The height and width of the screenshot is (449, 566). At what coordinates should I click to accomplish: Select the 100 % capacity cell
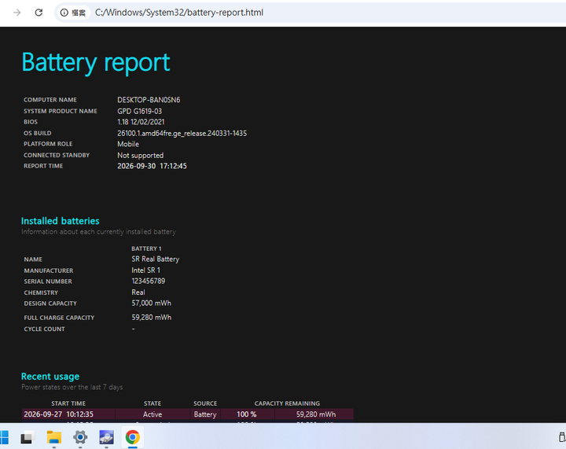point(247,414)
